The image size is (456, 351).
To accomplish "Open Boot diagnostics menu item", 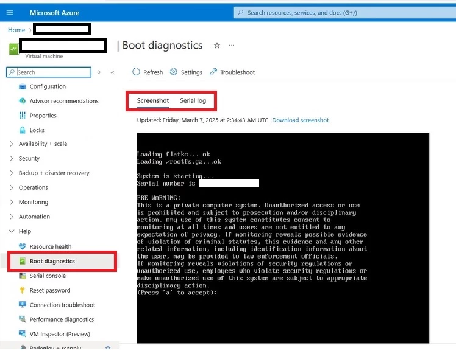I will pyautogui.click(x=52, y=261).
